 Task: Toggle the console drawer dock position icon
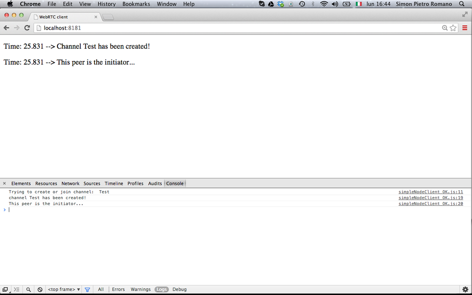pyautogui.click(x=5, y=289)
